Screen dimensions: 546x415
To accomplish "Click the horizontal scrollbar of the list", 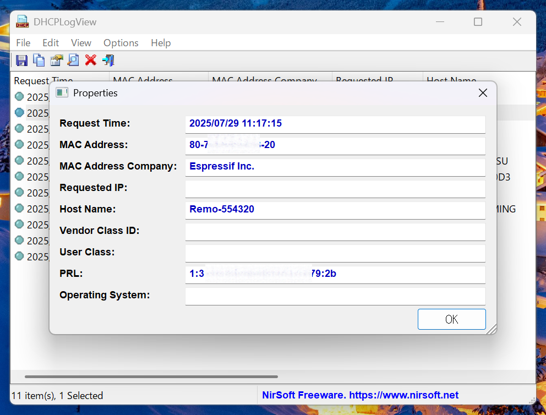I will click(x=151, y=376).
